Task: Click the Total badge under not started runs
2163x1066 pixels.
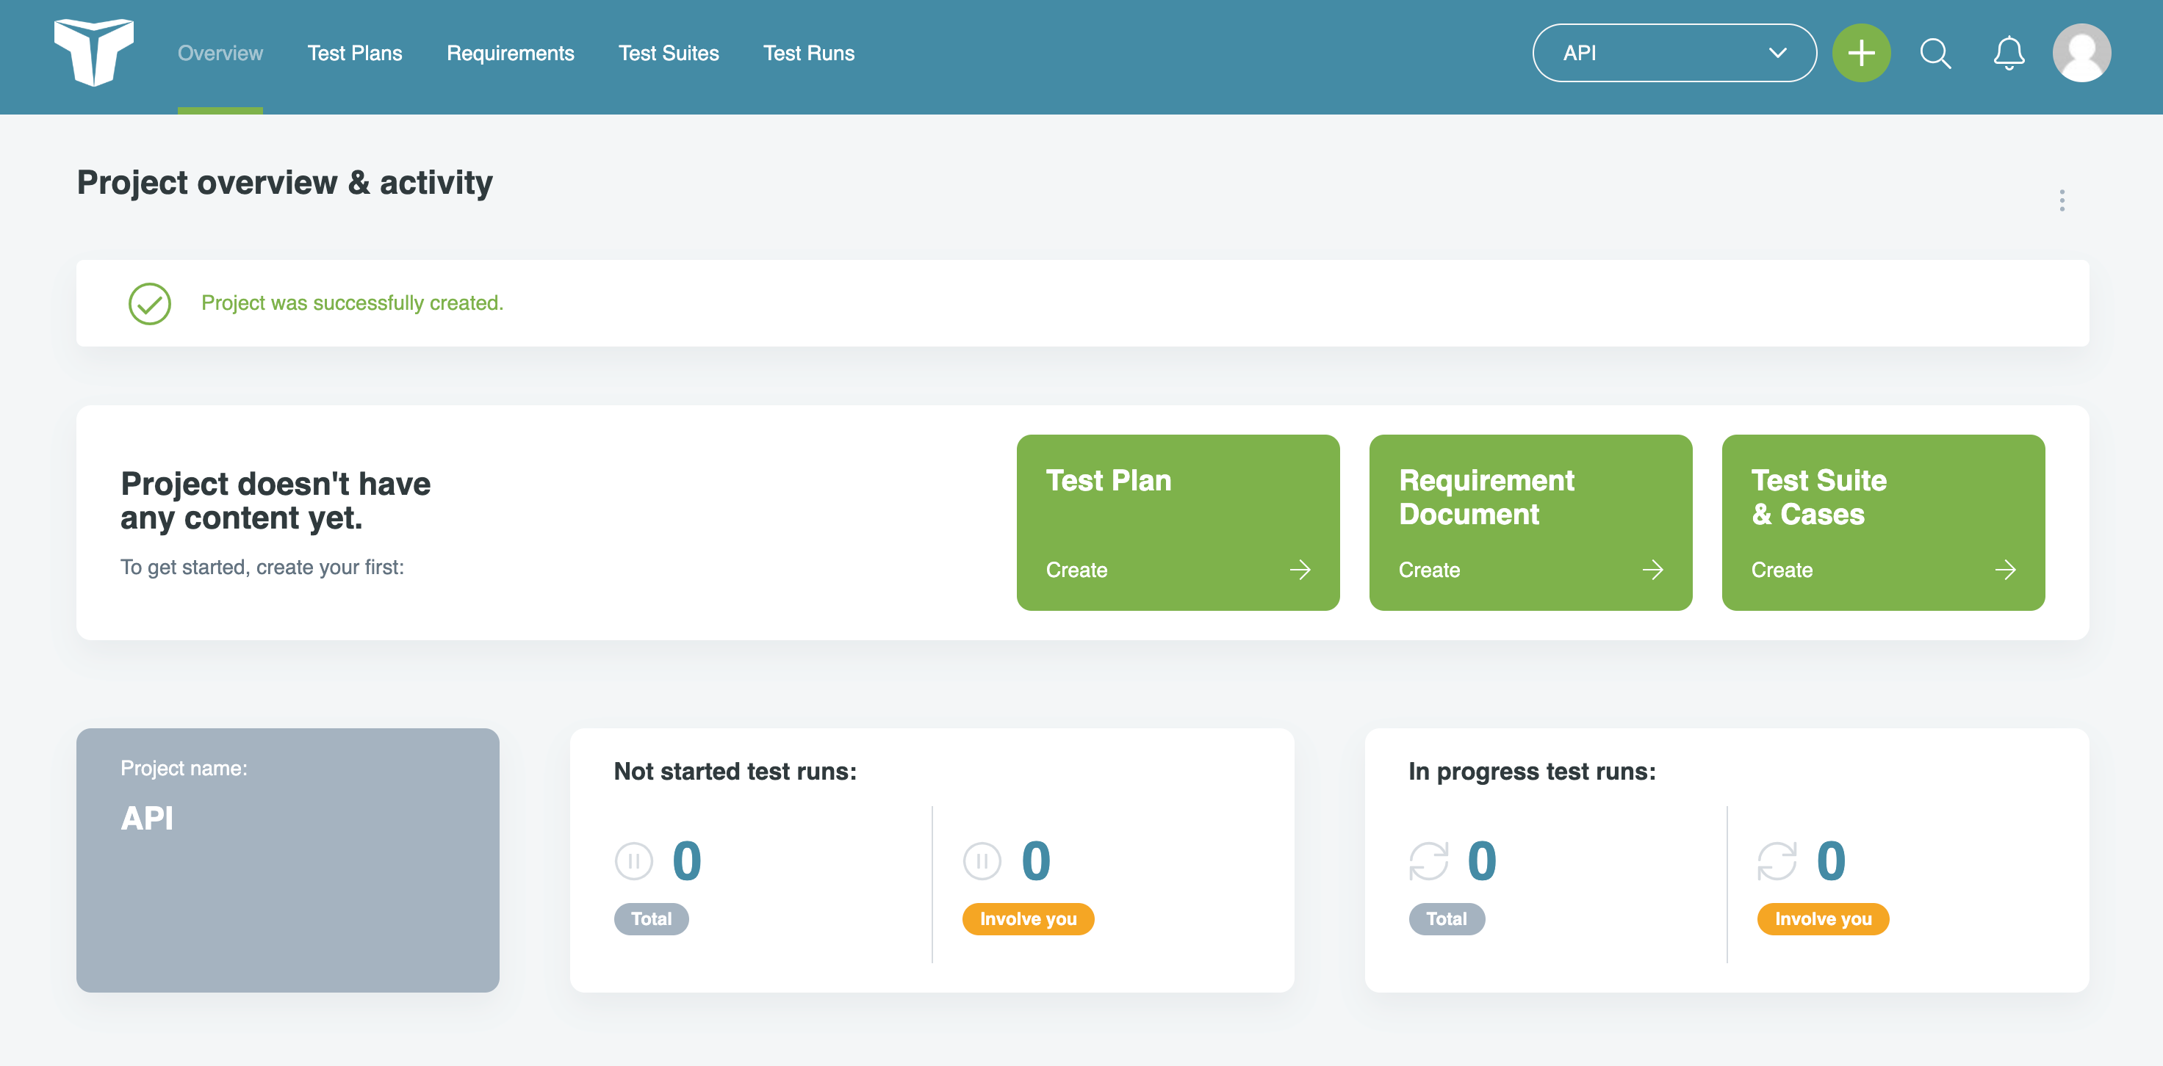Action: [651, 918]
